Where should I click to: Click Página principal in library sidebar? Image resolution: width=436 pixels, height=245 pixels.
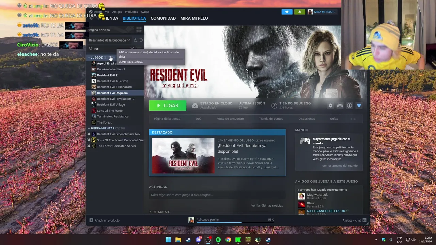(99, 30)
